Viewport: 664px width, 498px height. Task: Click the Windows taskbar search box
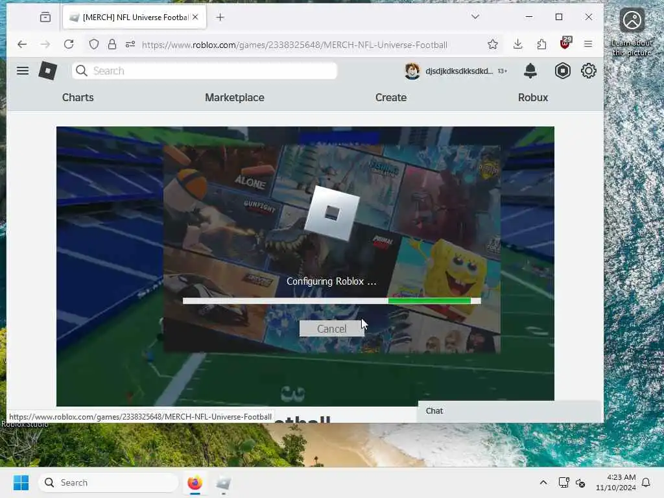point(108,482)
